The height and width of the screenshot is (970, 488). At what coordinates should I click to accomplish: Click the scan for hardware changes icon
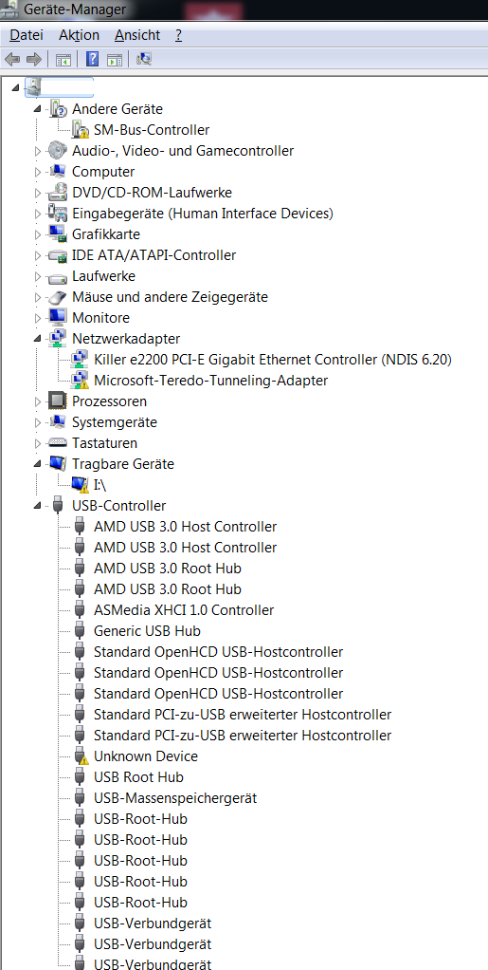coord(144,60)
